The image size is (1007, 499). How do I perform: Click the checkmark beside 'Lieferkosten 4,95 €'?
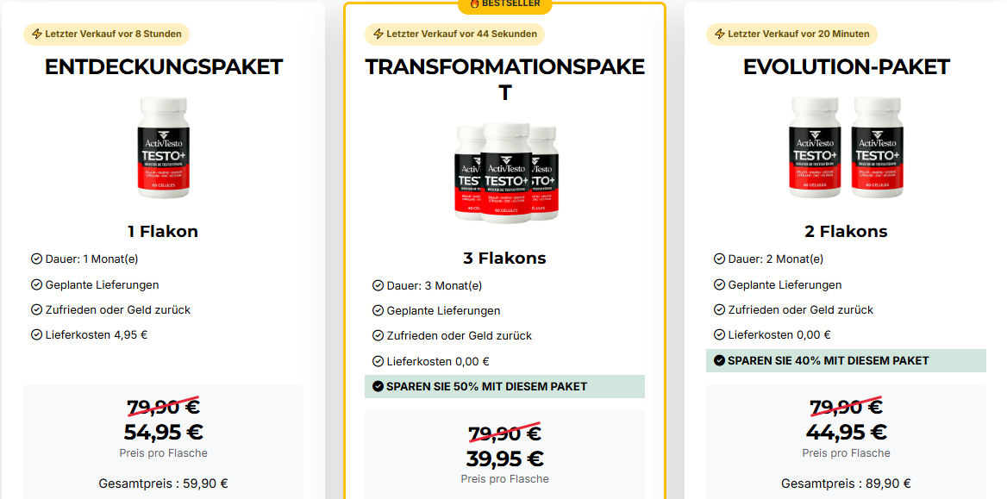[x=36, y=334]
